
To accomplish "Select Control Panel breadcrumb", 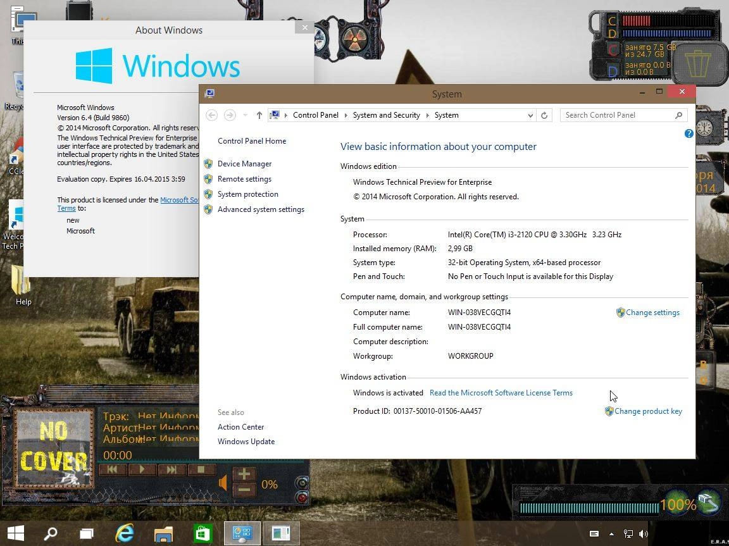I will coord(315,115).
